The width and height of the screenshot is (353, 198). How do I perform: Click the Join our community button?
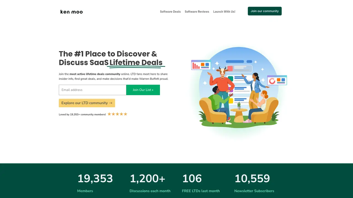(x=265, y=11)
